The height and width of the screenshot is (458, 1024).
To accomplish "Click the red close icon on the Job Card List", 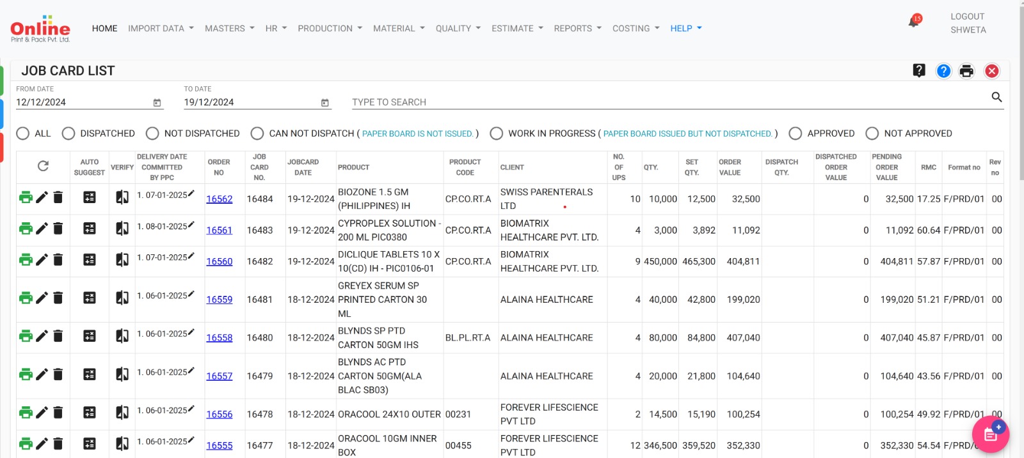I will [x=991, y=71].
